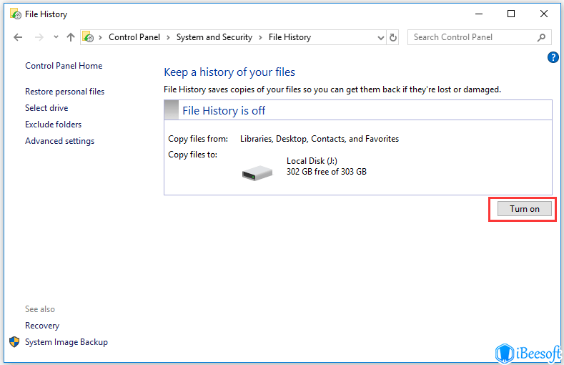Viewport: 564px width, 365px height.
Task: Expand chevron after Control Panel breadcrumb
Action: click(x=168, y=37)
